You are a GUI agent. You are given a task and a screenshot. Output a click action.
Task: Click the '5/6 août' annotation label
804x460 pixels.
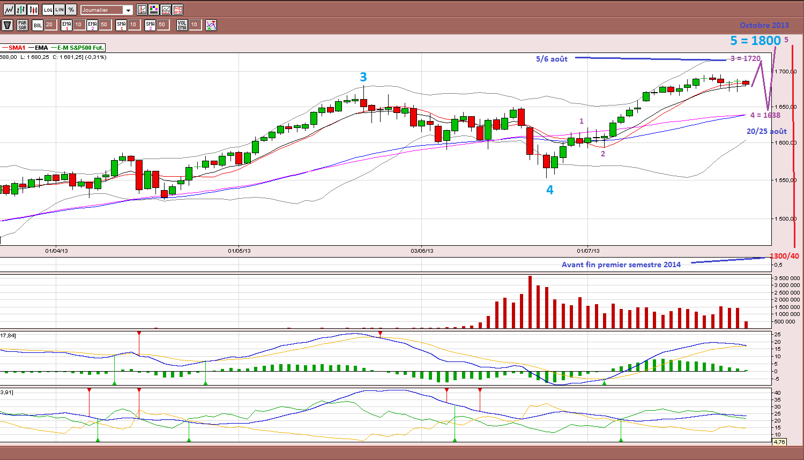pyautogui.click(x=552, y=59)
